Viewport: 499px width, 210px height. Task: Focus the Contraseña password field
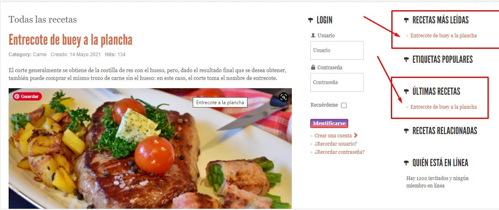pos(337,82)
